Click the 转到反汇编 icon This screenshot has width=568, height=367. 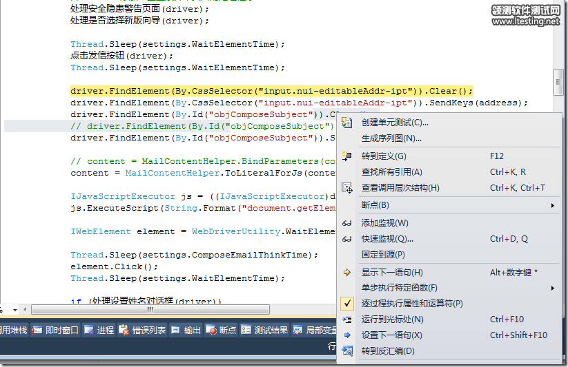point(347,351)
